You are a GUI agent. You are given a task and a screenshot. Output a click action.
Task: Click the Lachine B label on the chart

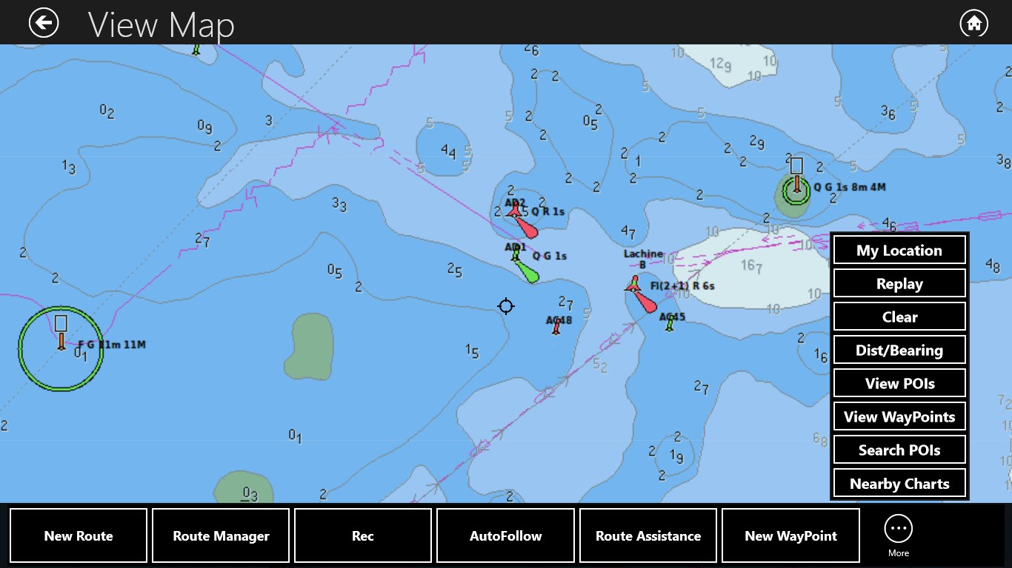(x=642, y=257)
